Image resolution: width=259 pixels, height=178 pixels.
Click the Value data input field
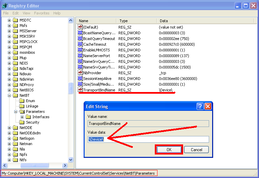pyautogui.click(x=148, y=139)
